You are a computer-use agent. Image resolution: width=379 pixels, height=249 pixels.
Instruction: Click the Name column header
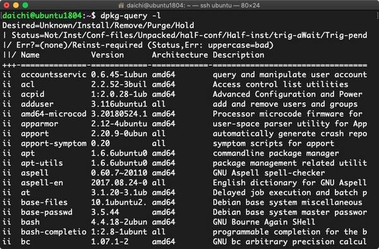[x=30, y=55]
